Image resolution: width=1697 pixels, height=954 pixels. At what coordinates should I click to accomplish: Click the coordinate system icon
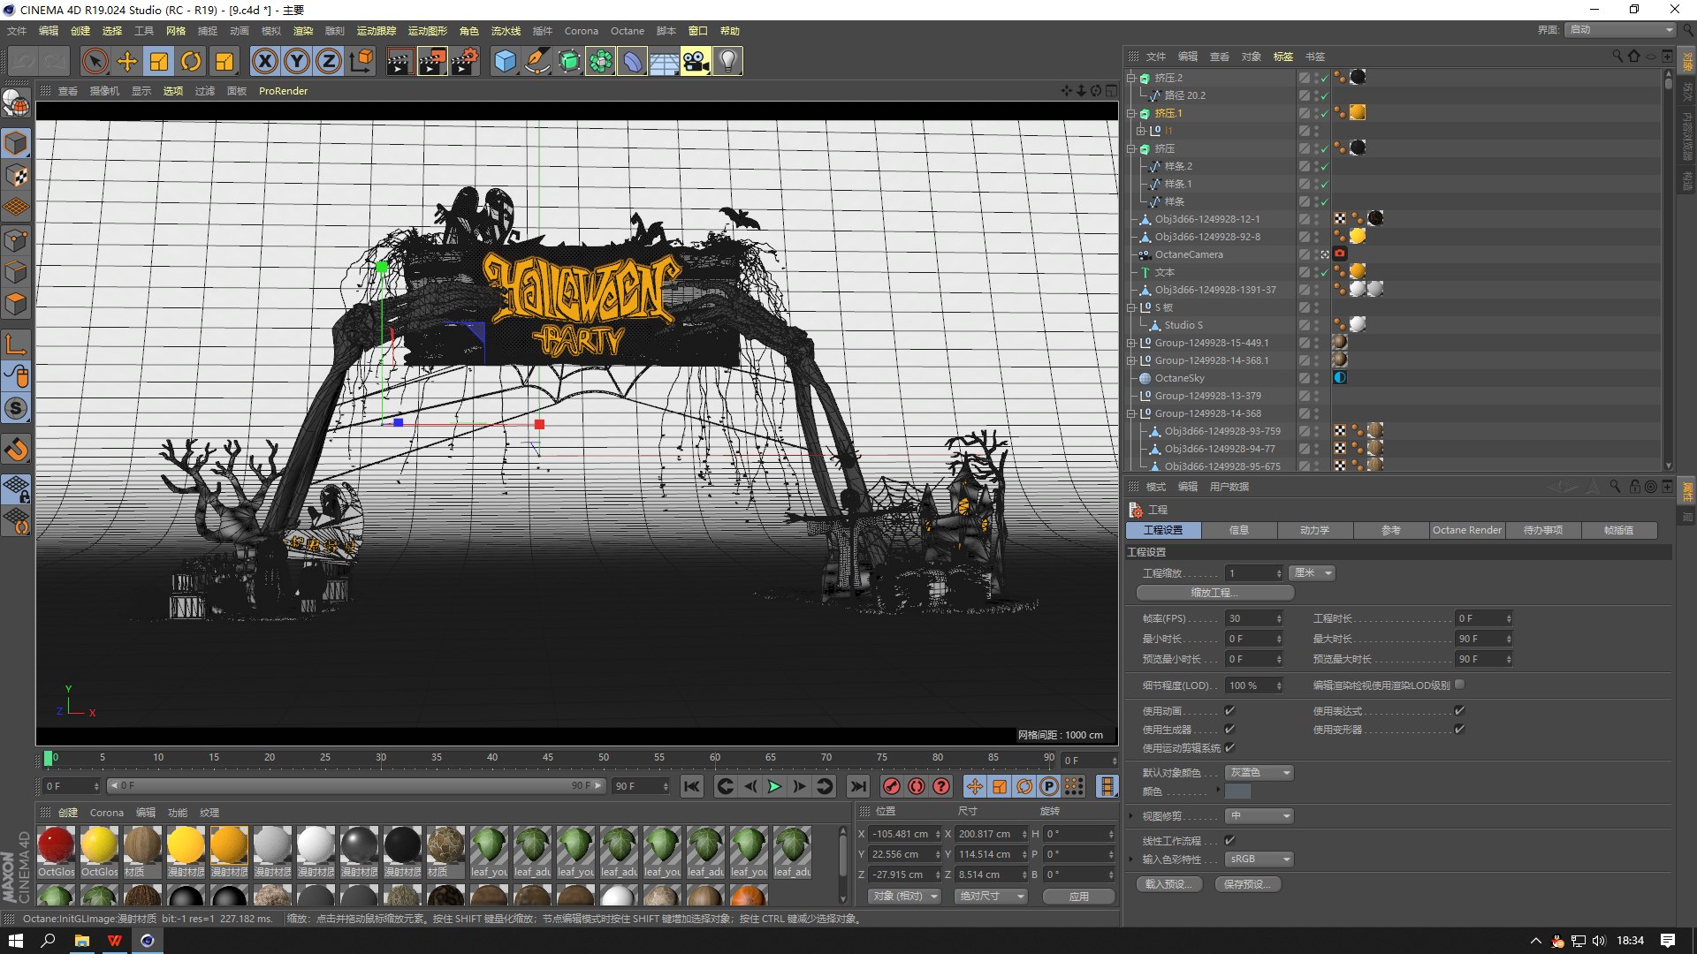click(x=361, y=62)
